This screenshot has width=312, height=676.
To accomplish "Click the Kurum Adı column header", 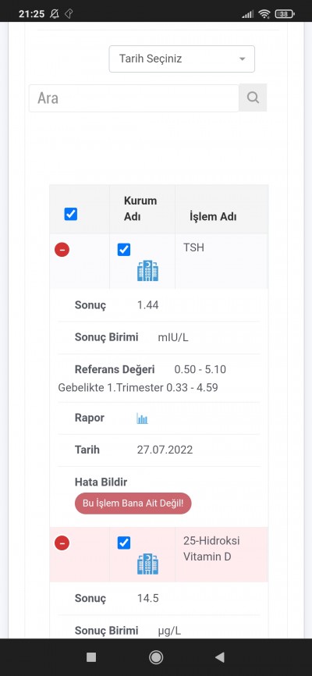I will [140, 208].
